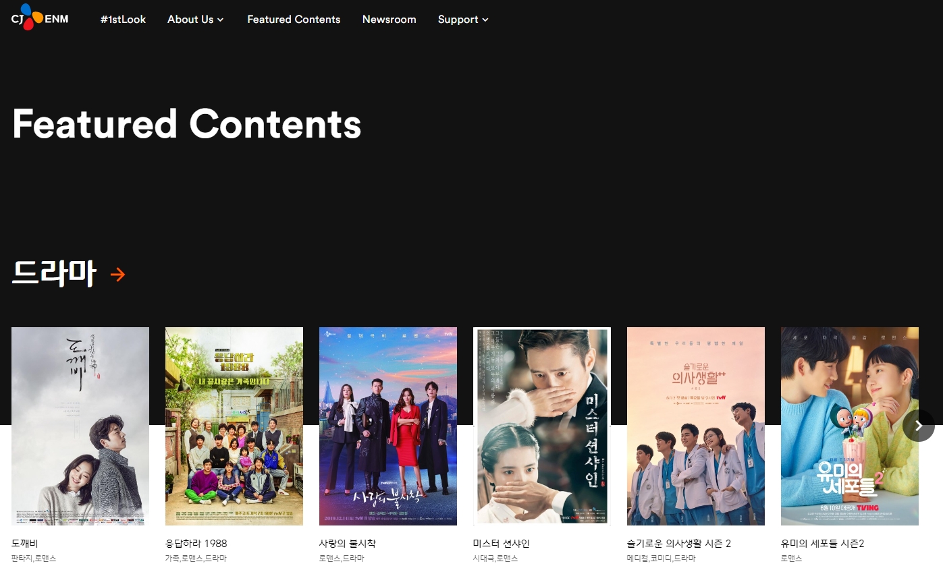Go to Featured Contents in navigation

pos(294,20)
